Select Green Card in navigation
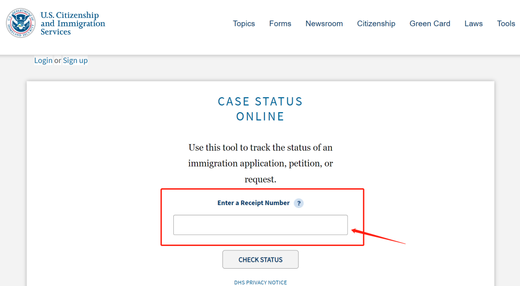The width and height of the screenshot is (520, 286). (430, 24)
